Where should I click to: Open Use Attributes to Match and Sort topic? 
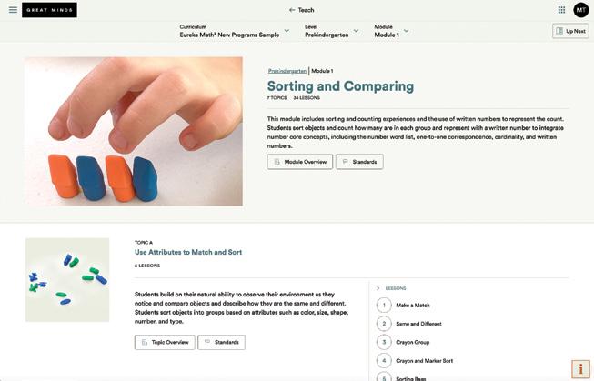(x=188, y=252)
